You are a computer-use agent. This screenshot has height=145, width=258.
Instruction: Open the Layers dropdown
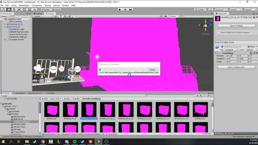coord(236,10)
